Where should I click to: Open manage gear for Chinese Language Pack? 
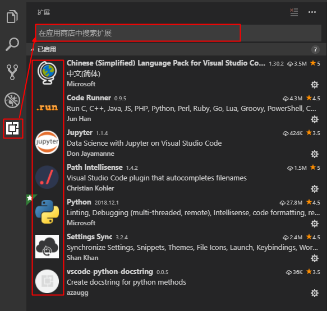315,85
